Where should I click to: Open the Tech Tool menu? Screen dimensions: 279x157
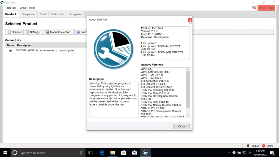coord(10,8)
